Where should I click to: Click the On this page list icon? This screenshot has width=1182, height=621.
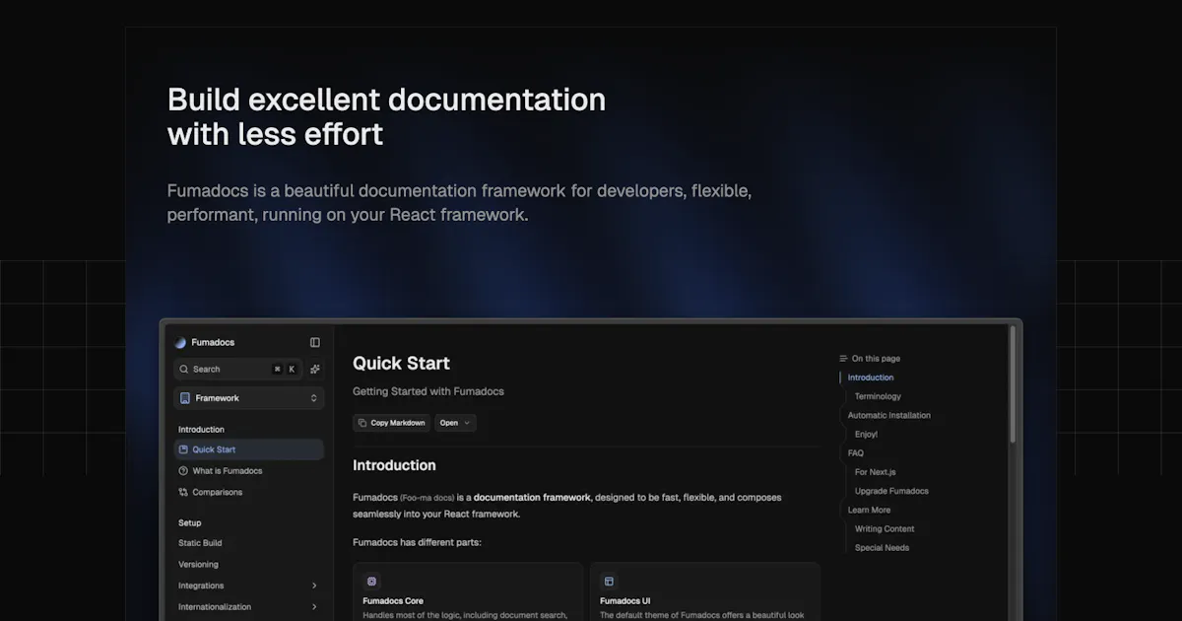(x=843, y=359)
